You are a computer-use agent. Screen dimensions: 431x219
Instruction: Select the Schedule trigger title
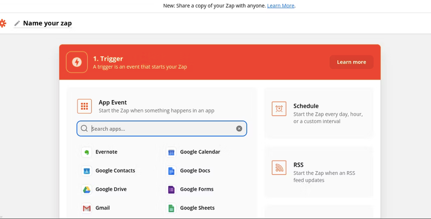coord(306,106)
